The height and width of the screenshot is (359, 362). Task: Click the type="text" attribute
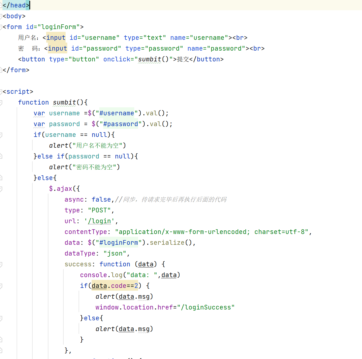[145, 38]
